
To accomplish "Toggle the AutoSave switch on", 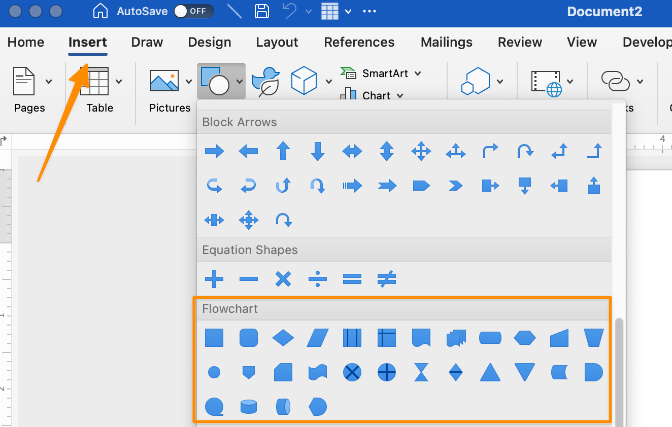I will [193, 11].
